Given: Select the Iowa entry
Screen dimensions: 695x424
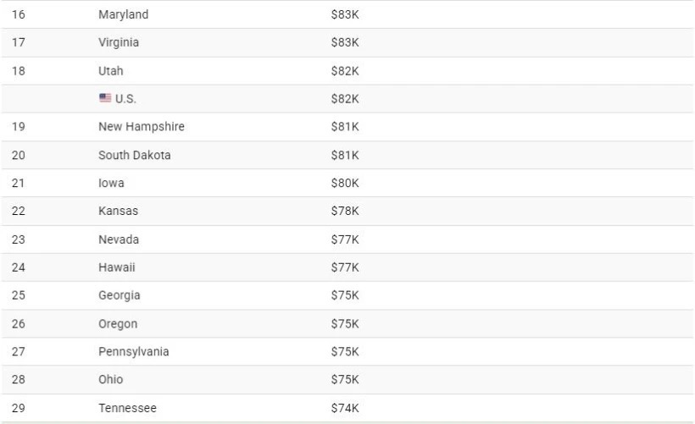Looking at the screenshot, I should click(x=111, y=183).
